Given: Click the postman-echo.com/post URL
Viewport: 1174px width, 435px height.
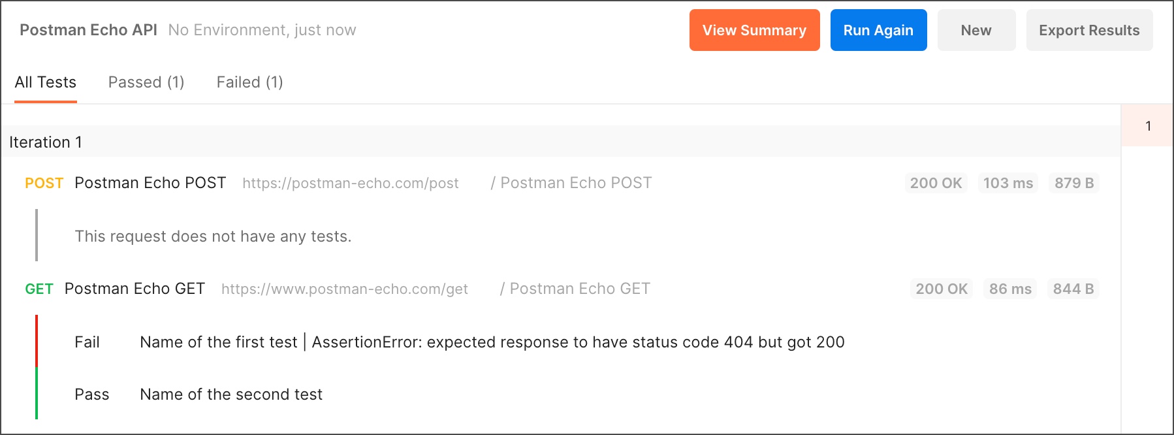Looking at the screenshot, I should (351, 184).
